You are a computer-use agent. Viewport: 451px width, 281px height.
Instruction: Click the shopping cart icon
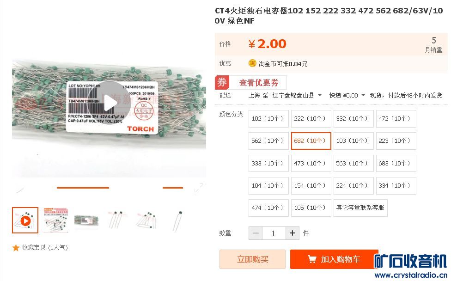(312, 259)
